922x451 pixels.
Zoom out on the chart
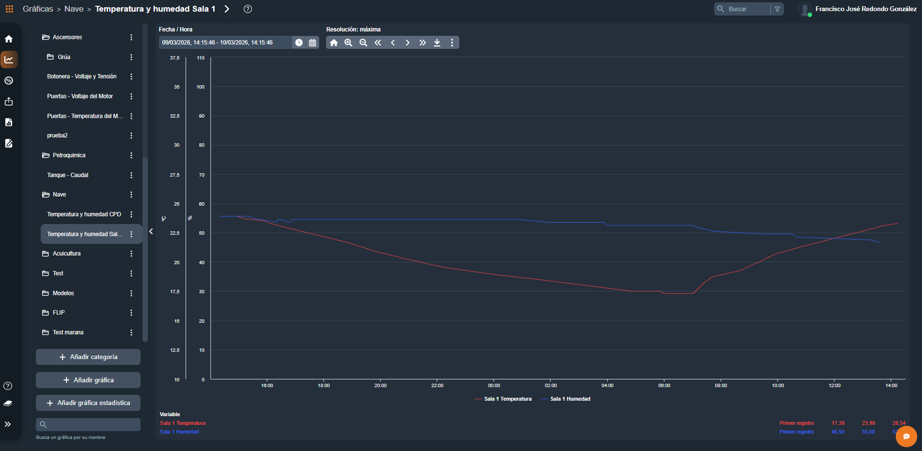tap(363, 43)
